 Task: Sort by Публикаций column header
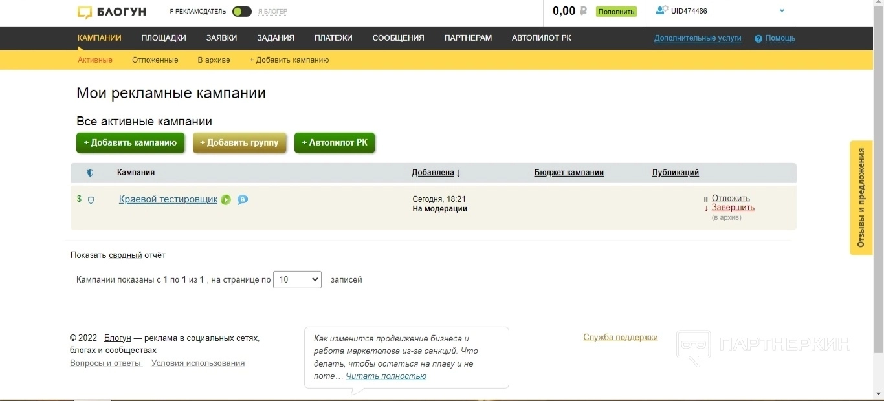[676, 173]
